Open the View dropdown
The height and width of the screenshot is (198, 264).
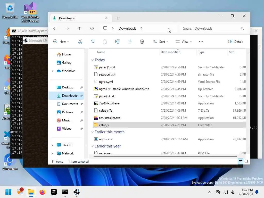[x=184, y=42]
